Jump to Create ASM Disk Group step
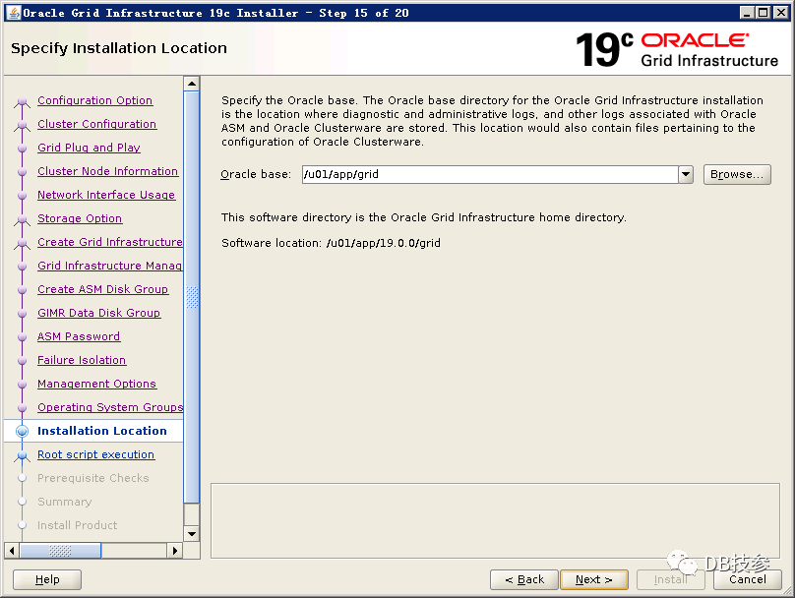The width and height of the screenshot is (795, 598). click(x=102, y=289)
